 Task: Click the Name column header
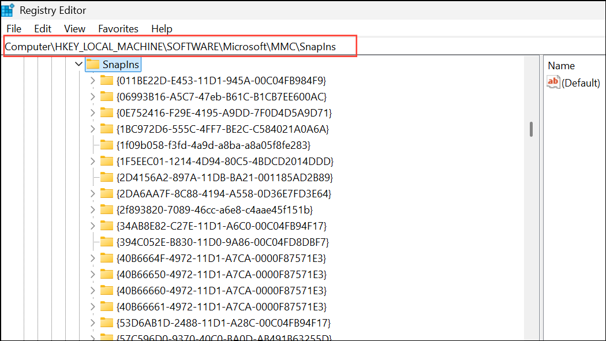(561, 66)
